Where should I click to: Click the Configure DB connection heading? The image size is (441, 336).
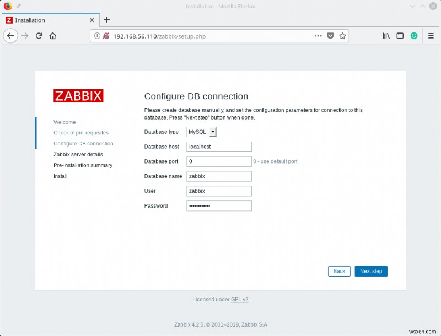(196, 96)
